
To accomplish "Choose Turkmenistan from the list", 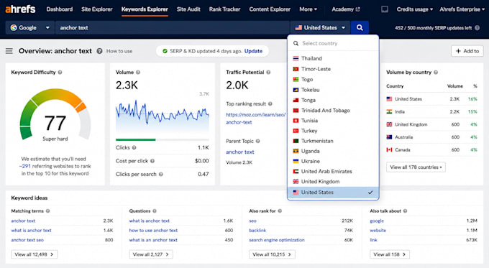I will [333, 141].
